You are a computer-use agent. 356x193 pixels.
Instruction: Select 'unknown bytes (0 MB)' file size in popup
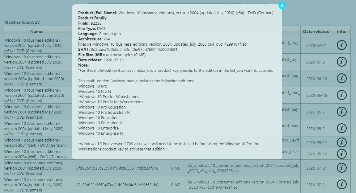tap(126, 55)
